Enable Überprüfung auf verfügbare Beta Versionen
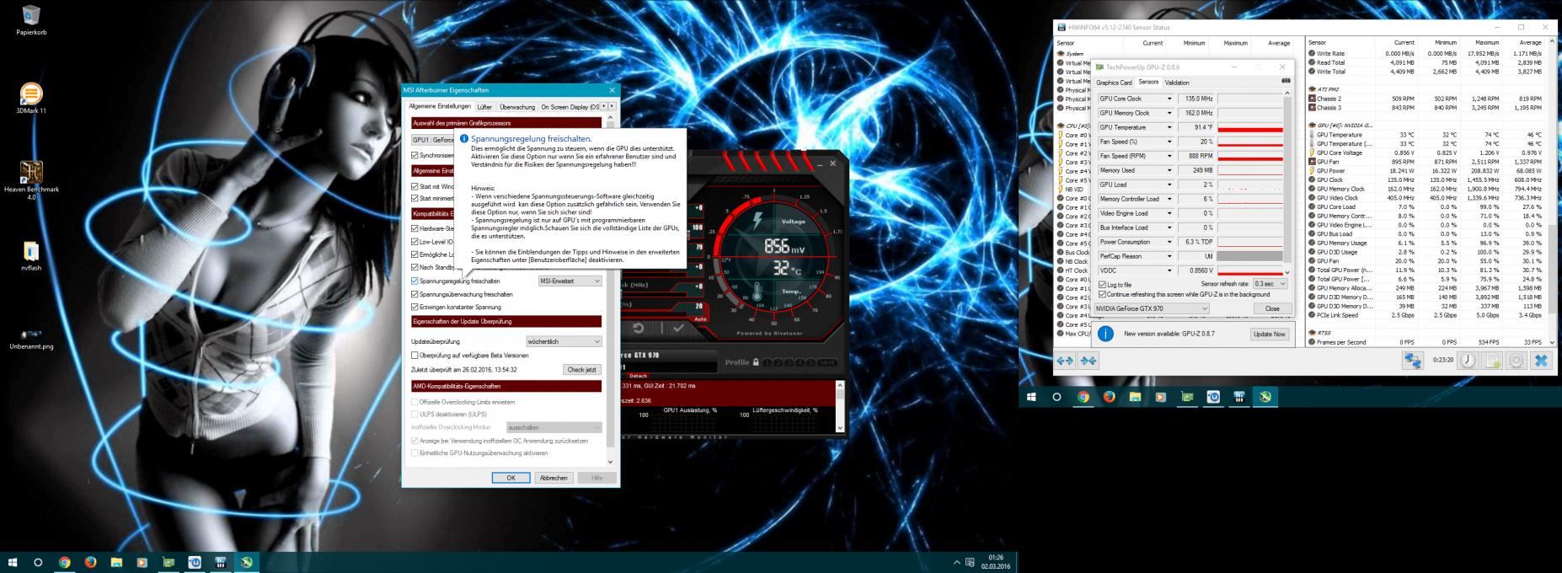Image resolution: width=1562 pixels, height=573 pixels. tap(415, 356)
